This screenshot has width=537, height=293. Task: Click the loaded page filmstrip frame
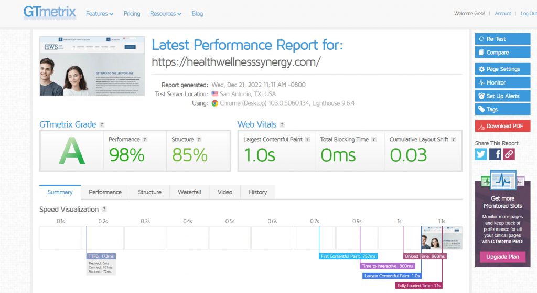point(442,238)
